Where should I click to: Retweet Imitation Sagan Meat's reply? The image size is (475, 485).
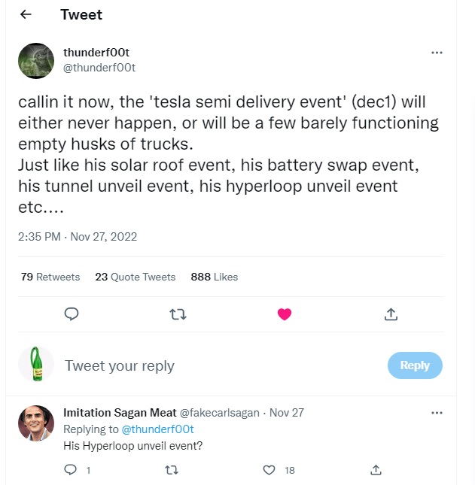point(171,470)
